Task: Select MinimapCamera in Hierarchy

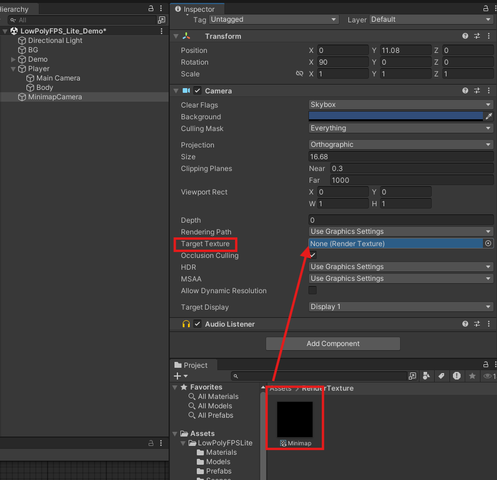Action: (x=55, y=97)
